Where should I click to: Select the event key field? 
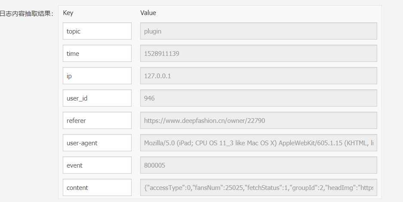[x=97, y=165]
